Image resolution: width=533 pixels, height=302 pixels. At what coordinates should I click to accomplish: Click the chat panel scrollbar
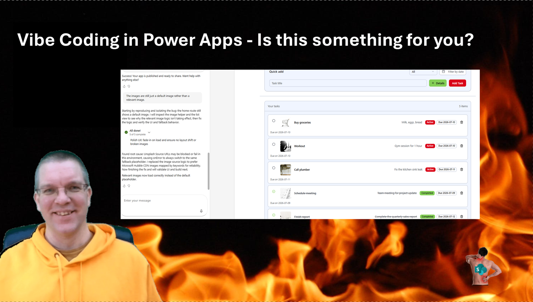pyautogui.click(x=209, y=171)
